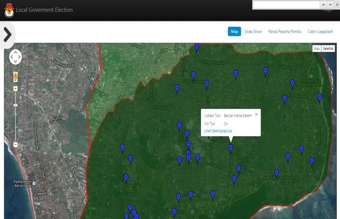The width and height of the screenshot is (340, 219).
Task: Open Calon Legeslatif page
Action: tap(320, 32)
